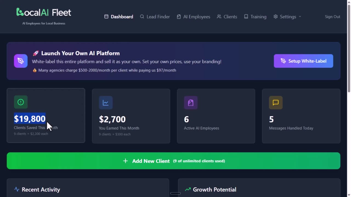Click the count 5 on messages card
This screenshot has width=351, height=197.
271,119
